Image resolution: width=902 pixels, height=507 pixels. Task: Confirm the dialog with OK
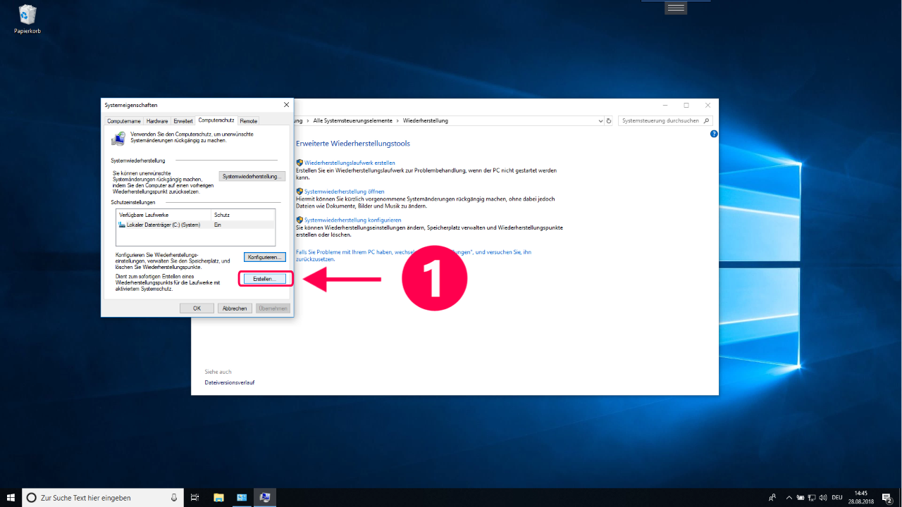pos(197,308)
